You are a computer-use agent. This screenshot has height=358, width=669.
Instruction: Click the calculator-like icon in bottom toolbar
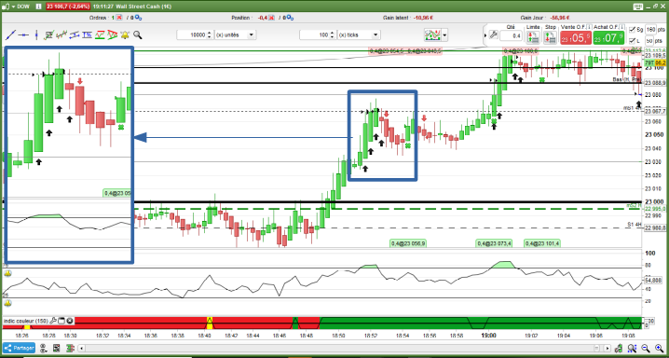click(x=56, y=348)
